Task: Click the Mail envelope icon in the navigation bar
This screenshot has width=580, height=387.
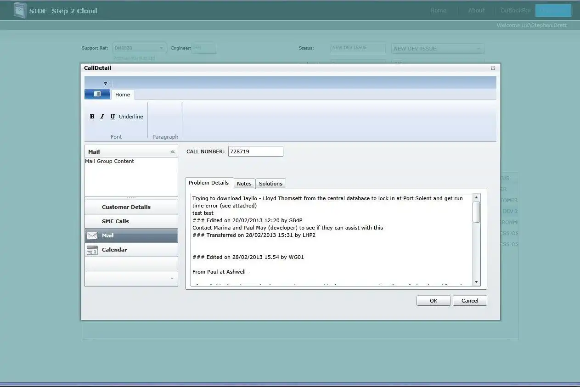Action: (92, 236)
